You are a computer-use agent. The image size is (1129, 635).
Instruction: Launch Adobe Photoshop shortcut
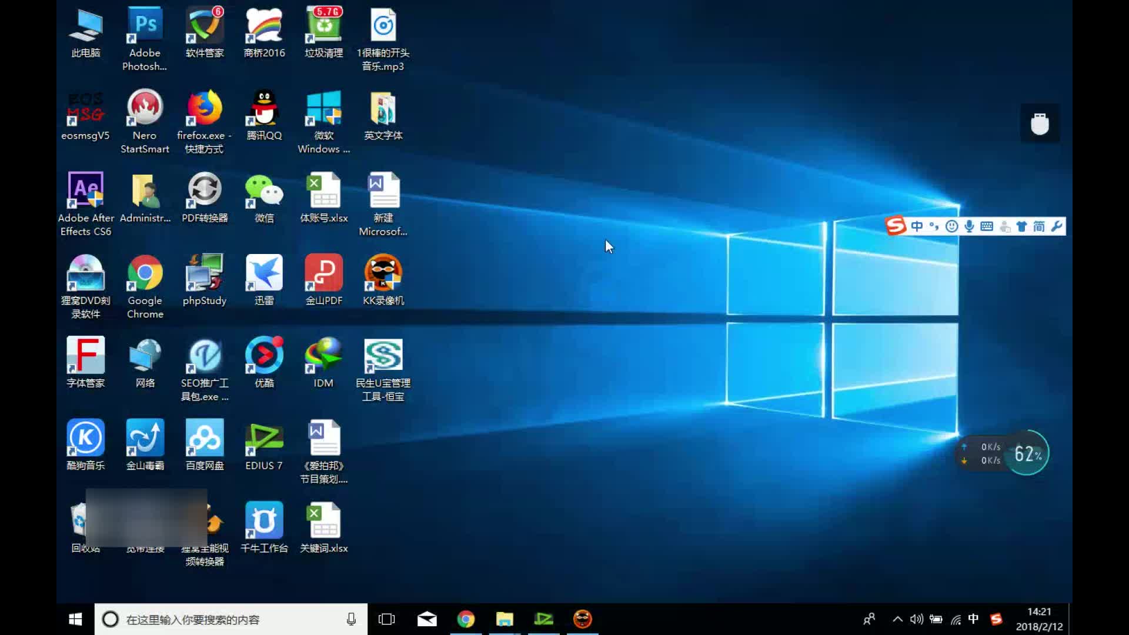click(x=145, y=39)
